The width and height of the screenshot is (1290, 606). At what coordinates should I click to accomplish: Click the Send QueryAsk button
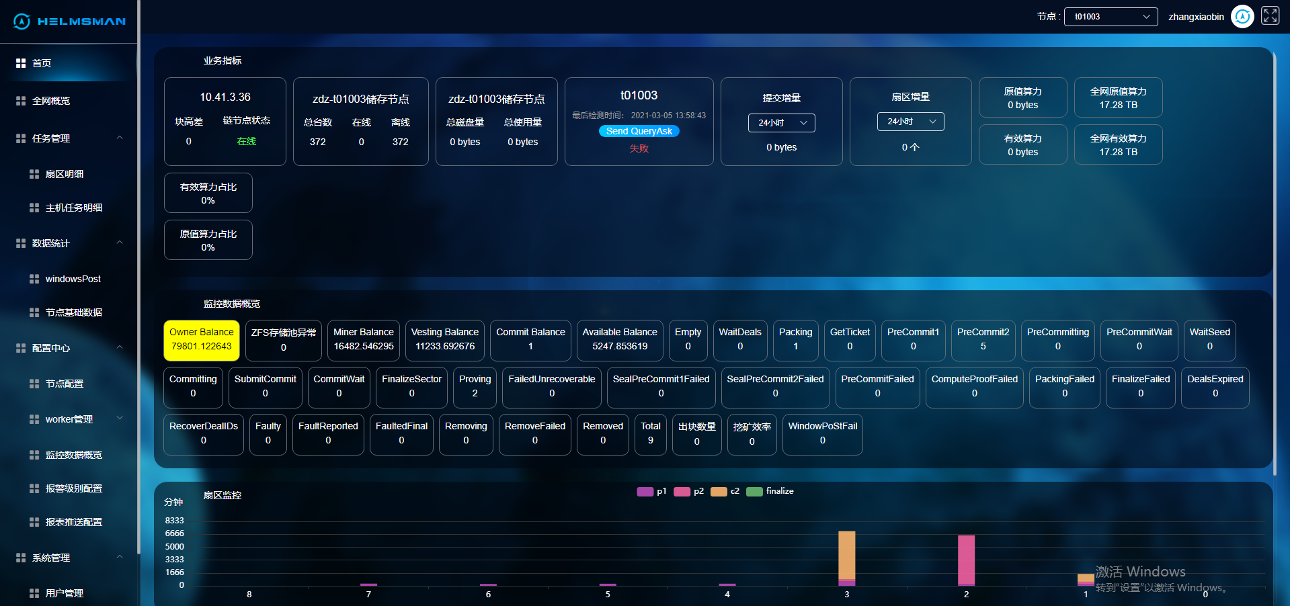click(x=639, y=132)
